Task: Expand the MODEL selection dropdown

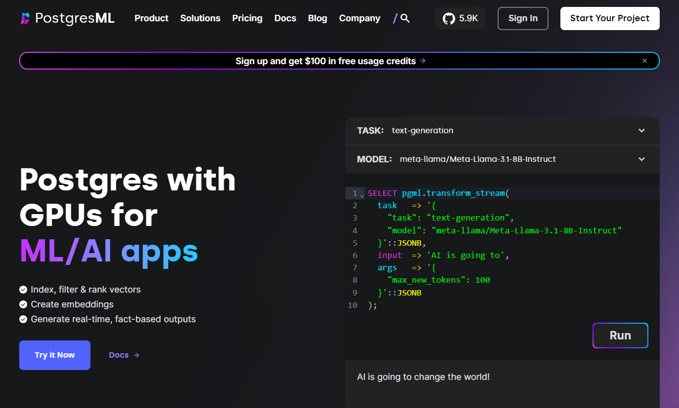Action: coord(641,159)
